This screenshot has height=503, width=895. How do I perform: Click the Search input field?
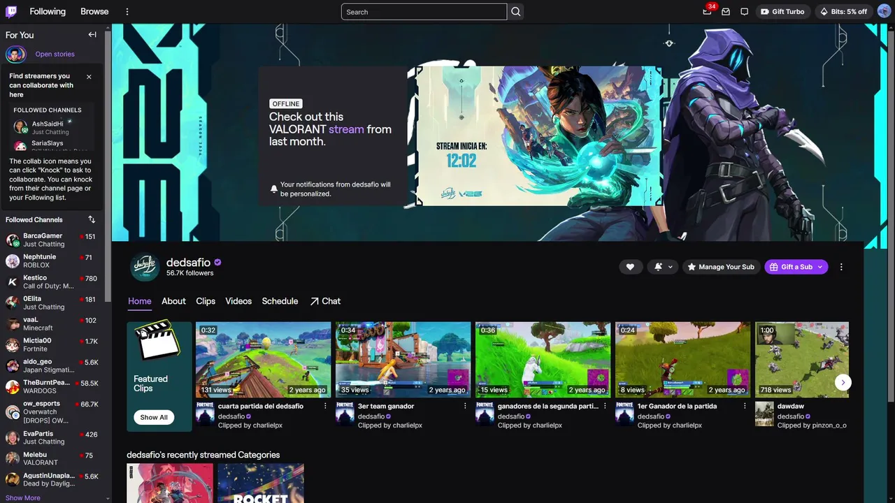point(424,12)
